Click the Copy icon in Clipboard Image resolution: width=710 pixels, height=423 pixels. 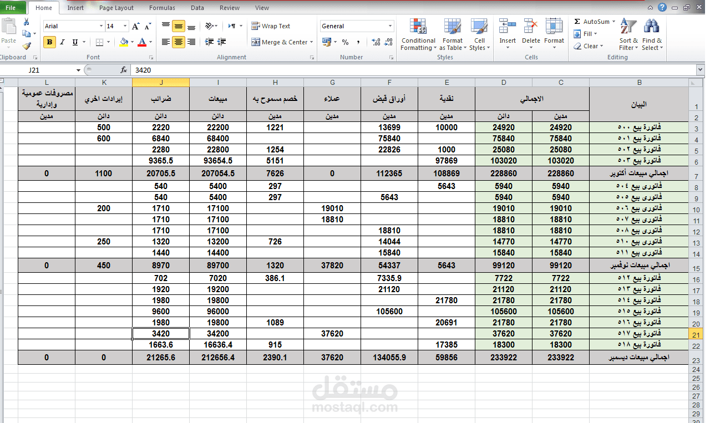click(26, 34)
